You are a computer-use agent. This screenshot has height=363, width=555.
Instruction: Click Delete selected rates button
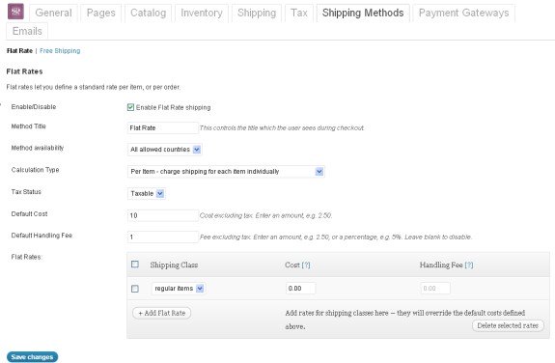pyautogui.click(x=508, y=325)
